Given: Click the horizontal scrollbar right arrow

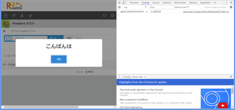Looking at the screenshot, I should pos(115,107).
